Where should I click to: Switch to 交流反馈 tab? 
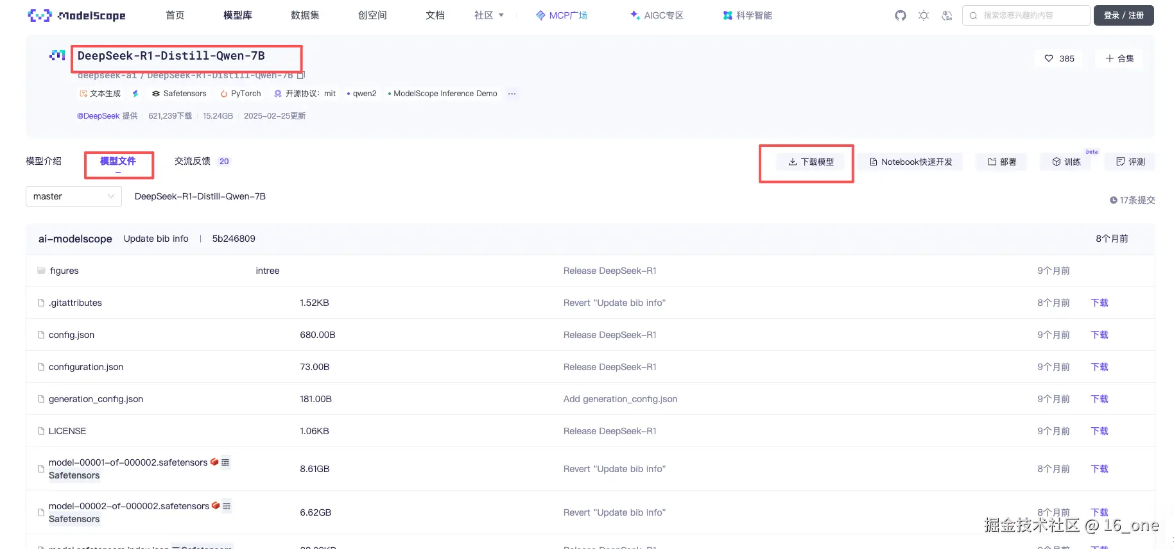tap(193, 161)
